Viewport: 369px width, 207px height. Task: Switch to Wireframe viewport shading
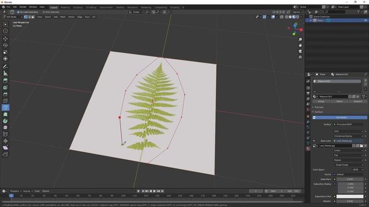(287, 17)
